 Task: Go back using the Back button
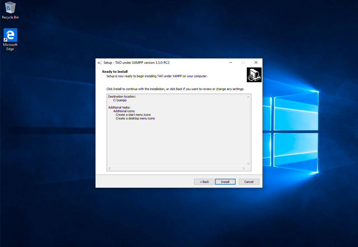click(x=204, y=182)
